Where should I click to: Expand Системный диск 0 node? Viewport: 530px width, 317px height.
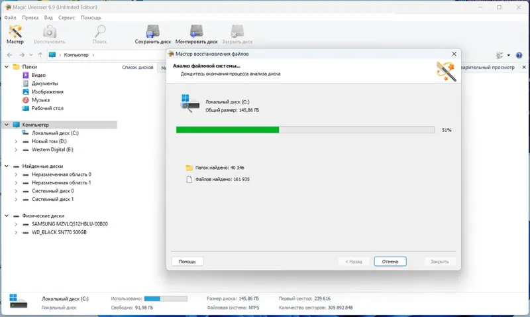click(x=16, y=191)
